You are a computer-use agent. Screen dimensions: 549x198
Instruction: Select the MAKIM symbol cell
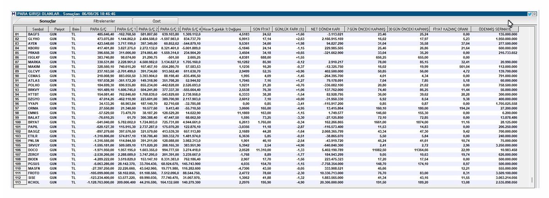37,66
